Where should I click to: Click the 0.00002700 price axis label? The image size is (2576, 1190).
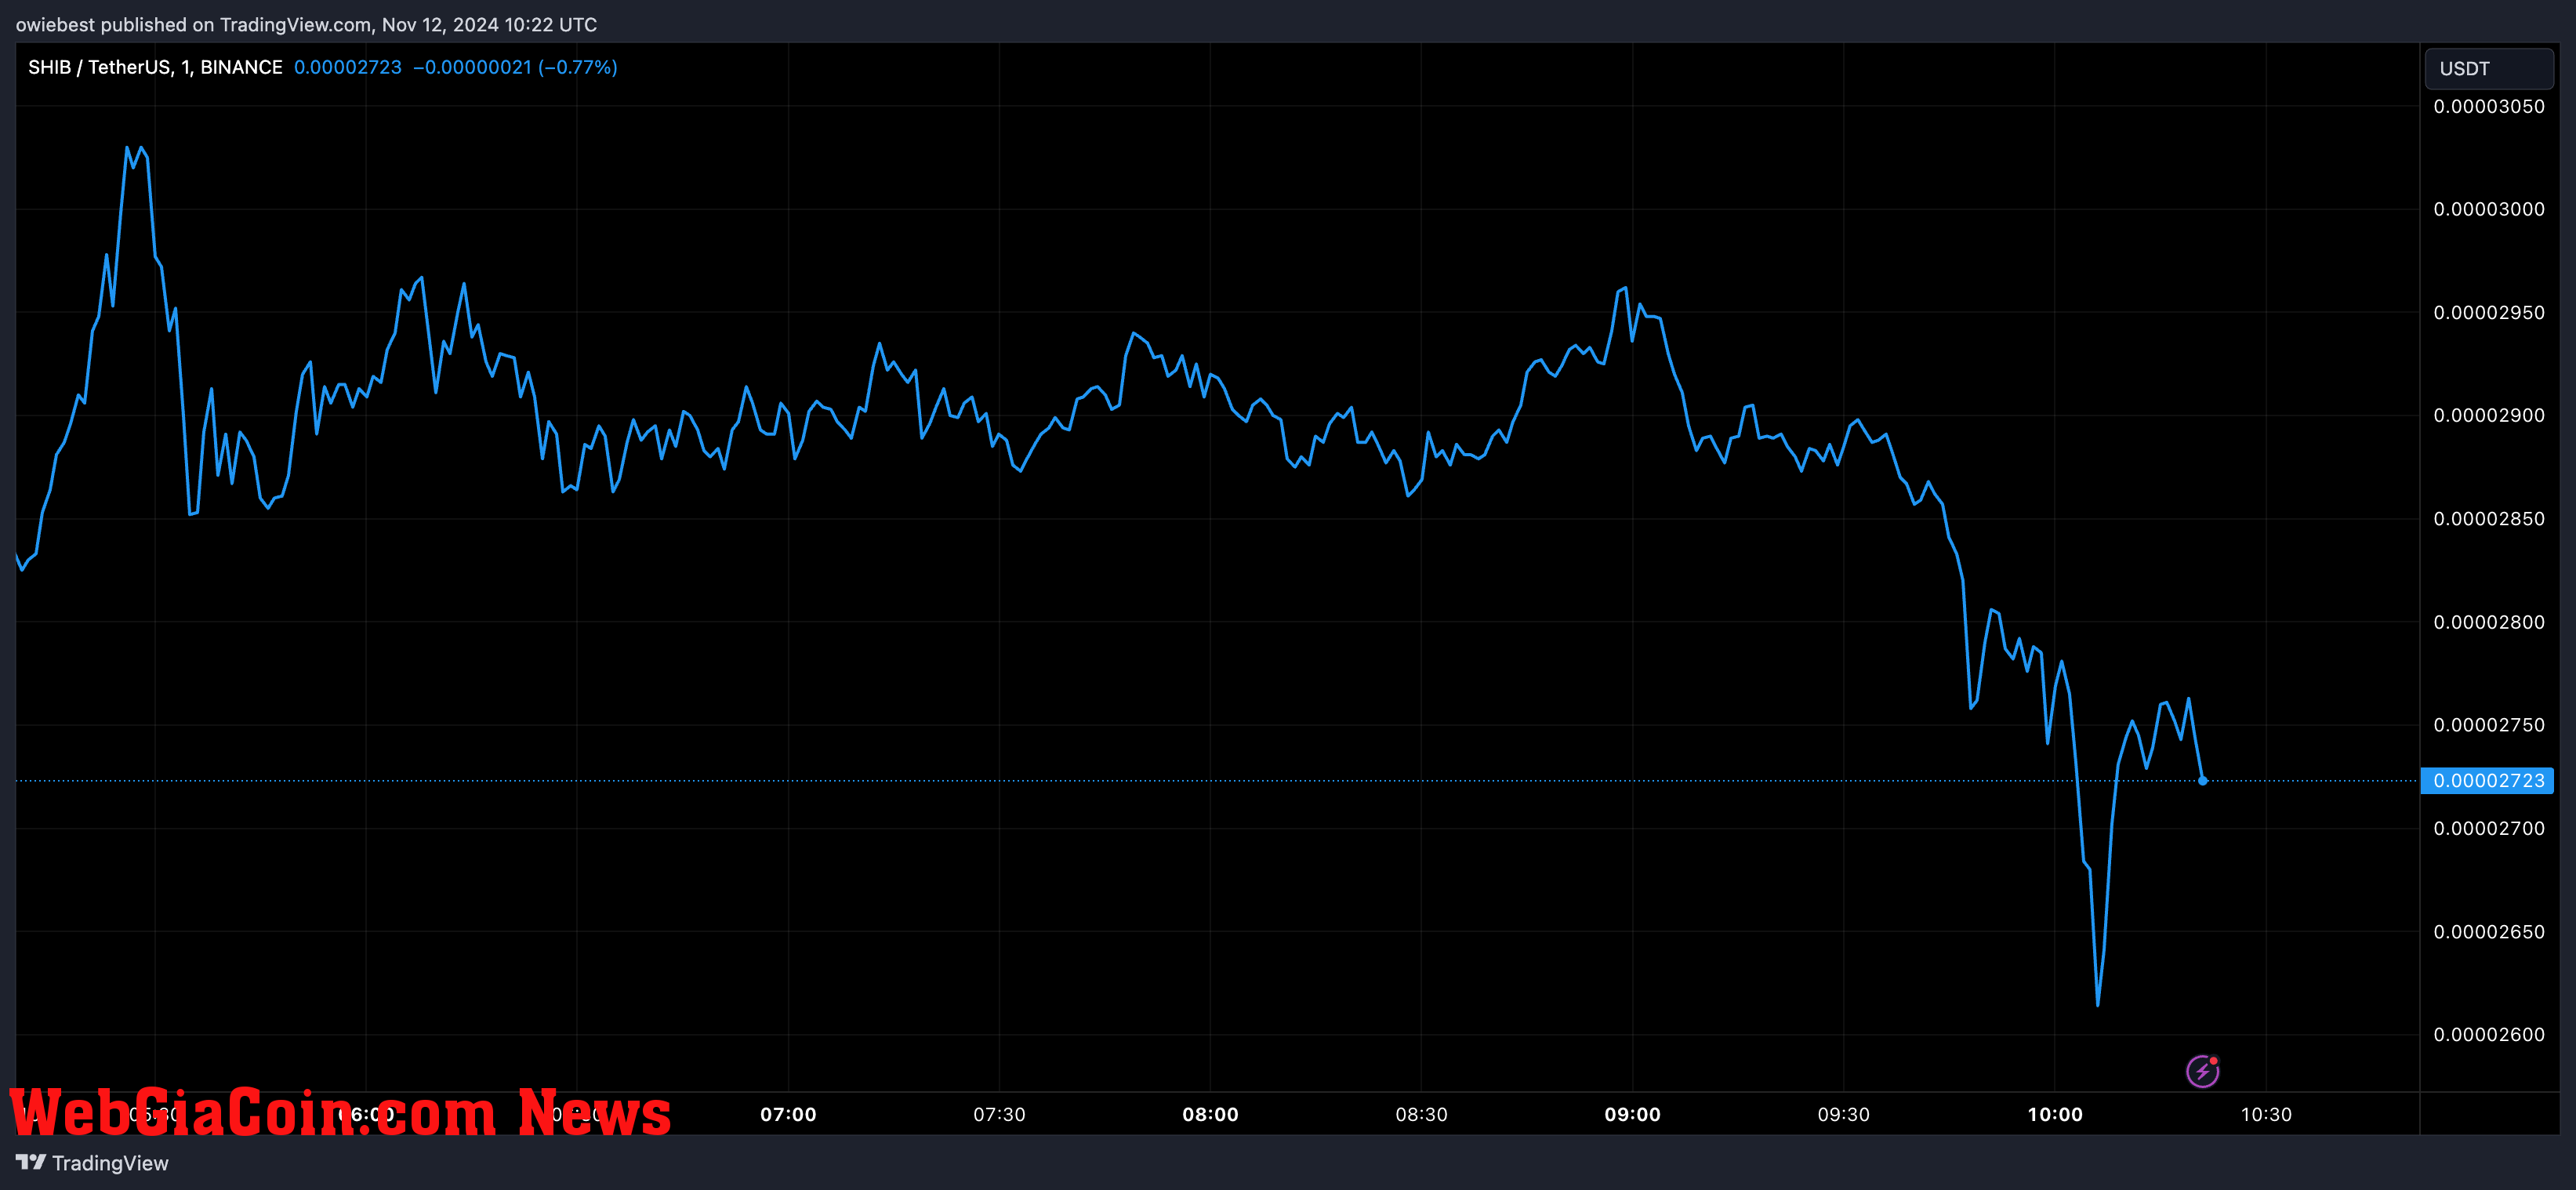click(x=2489, y=828)
